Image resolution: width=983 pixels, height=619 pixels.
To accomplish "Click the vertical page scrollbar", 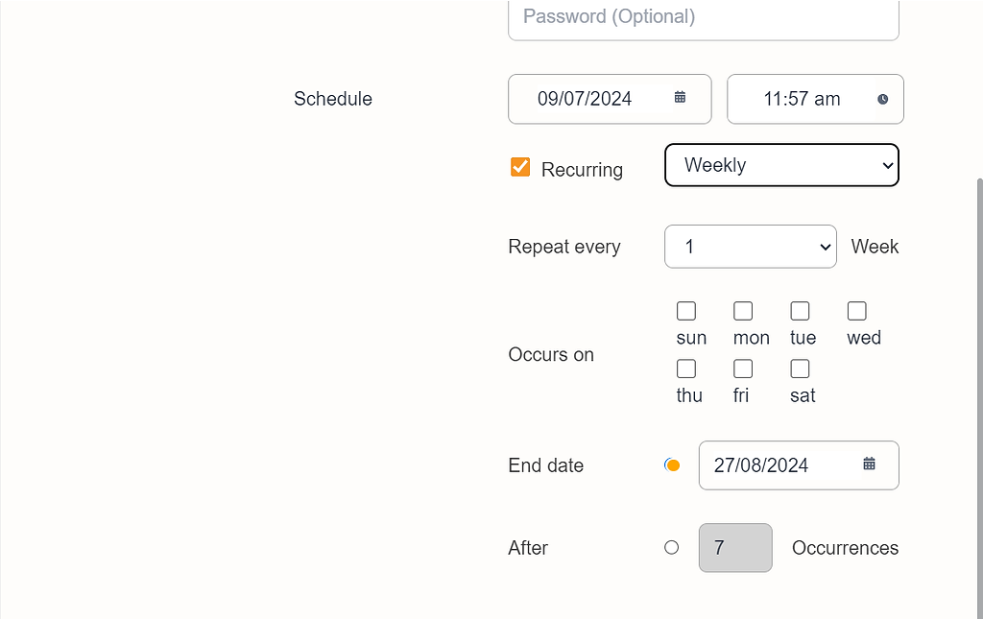I will pos(980,398).
